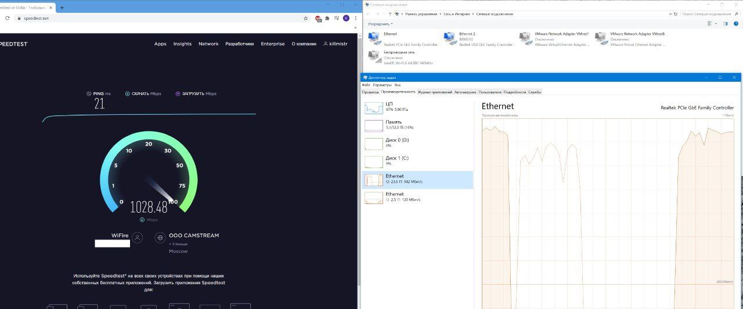Select Диск 1 (C:) in the performance list

pyautogui.click(x=417, y=162)
